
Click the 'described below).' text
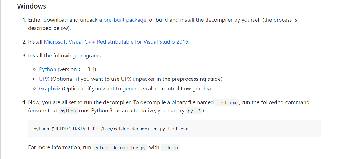(49, 28)
